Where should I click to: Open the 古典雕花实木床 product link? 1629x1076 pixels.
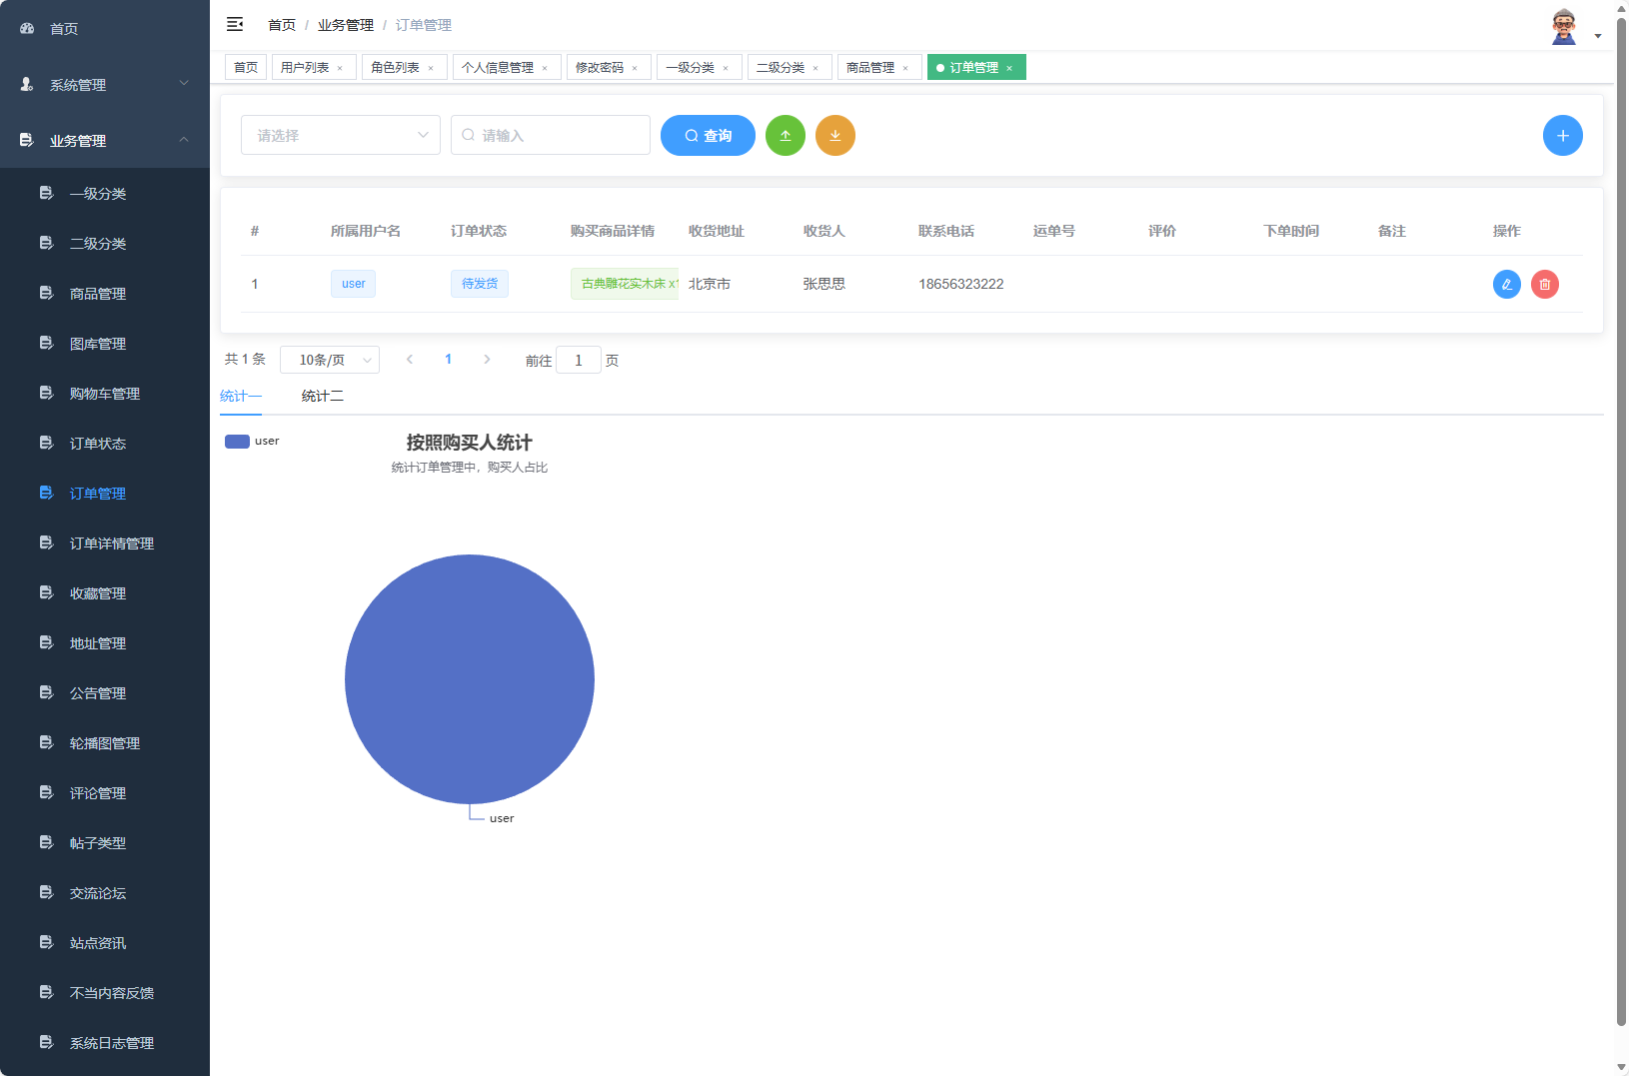[x=625, y=284]
